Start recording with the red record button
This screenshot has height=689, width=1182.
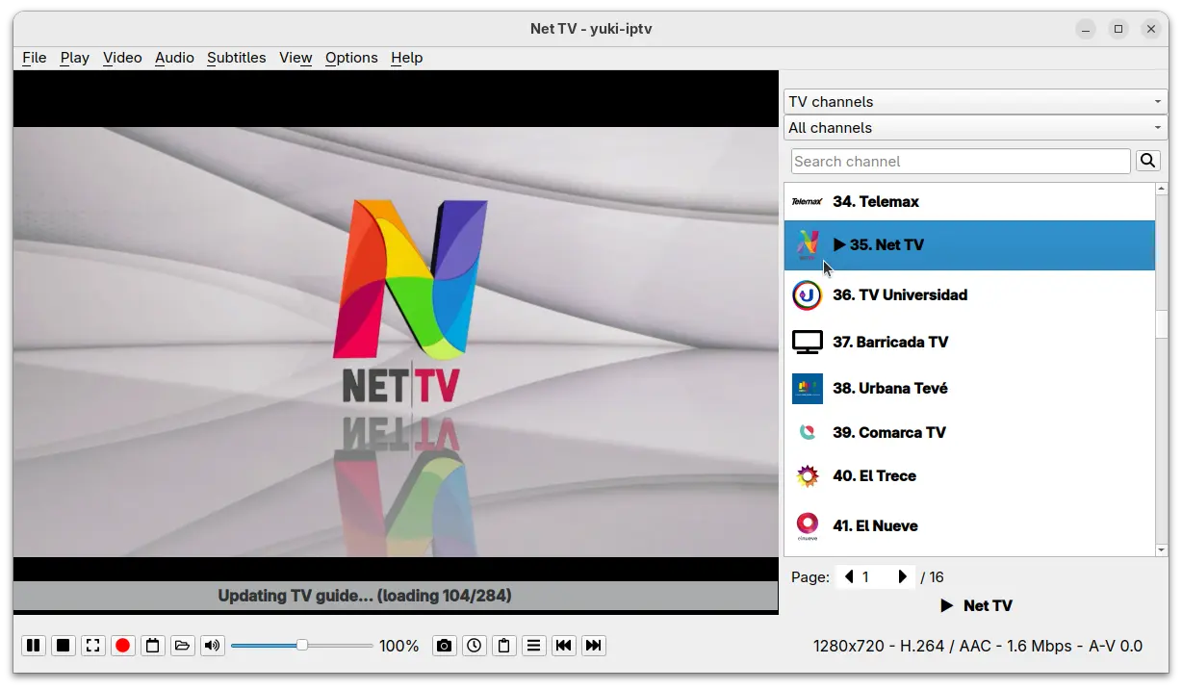click(x=122, y=646)
